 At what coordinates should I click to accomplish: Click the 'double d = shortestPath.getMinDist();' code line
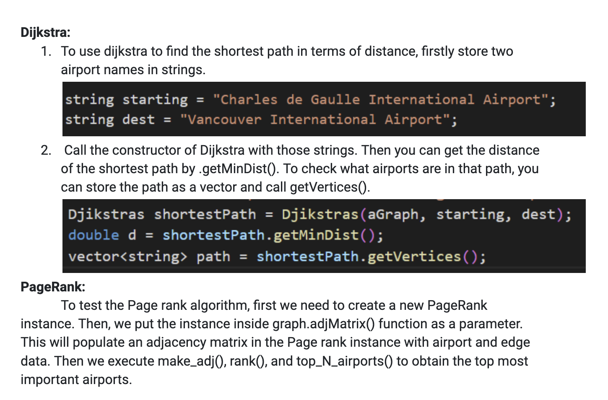[x=226, y=235]
